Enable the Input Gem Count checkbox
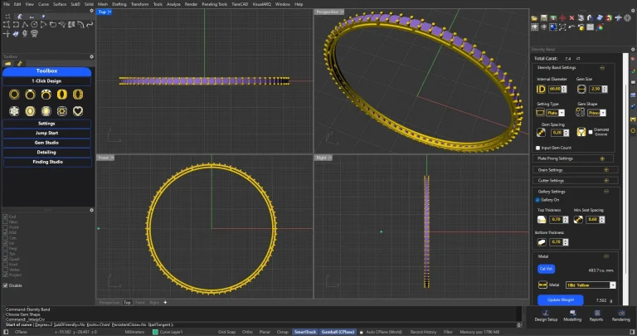 pos(538,147)
